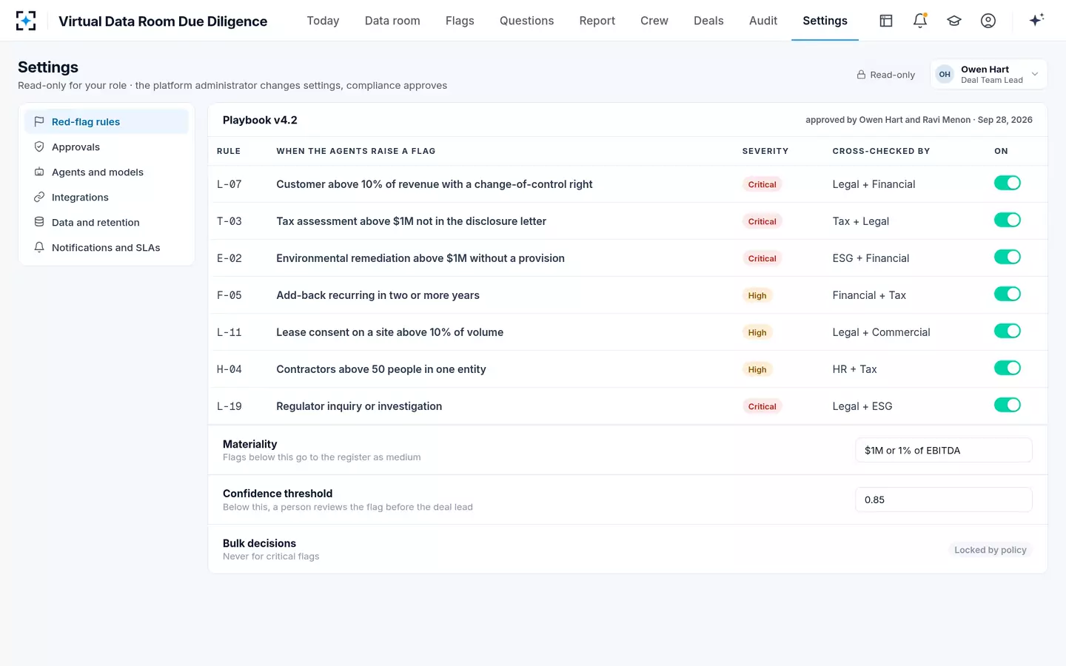Open the Data room tab
This screenshot has width=1066, height=666.
click(x=392, y=21)
